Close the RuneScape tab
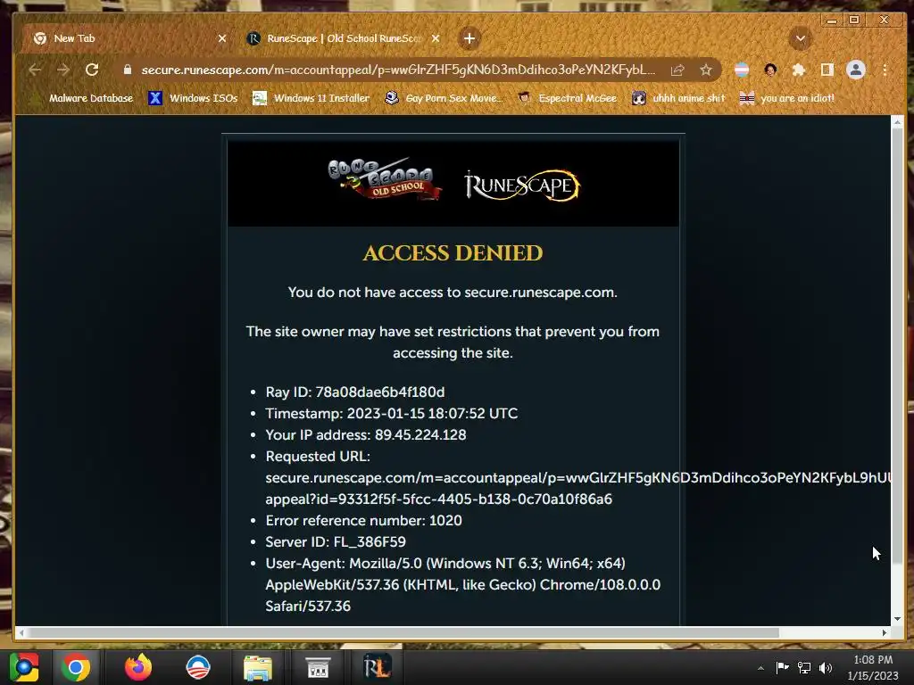Viewport: 914px width, 685px height. coord(436,38)
